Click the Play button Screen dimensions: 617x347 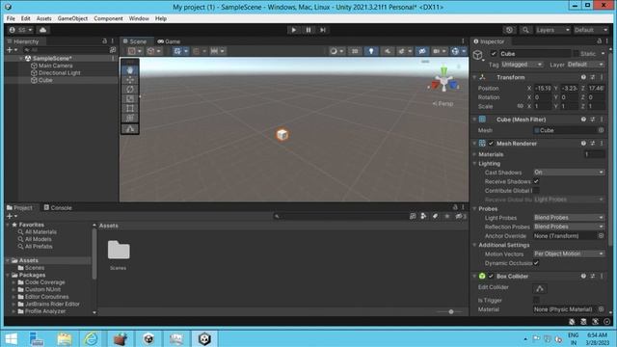click(293, 30)
